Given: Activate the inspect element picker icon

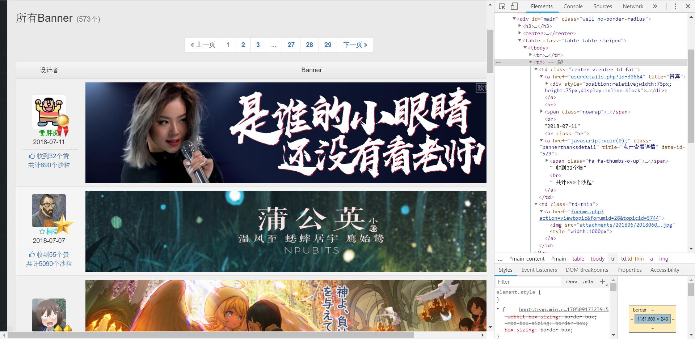Looking at the screenshot, I should click(x=502, y=6).
